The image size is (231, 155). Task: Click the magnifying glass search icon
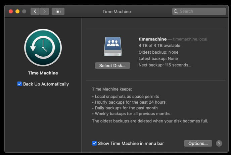[x=176, y=11]
